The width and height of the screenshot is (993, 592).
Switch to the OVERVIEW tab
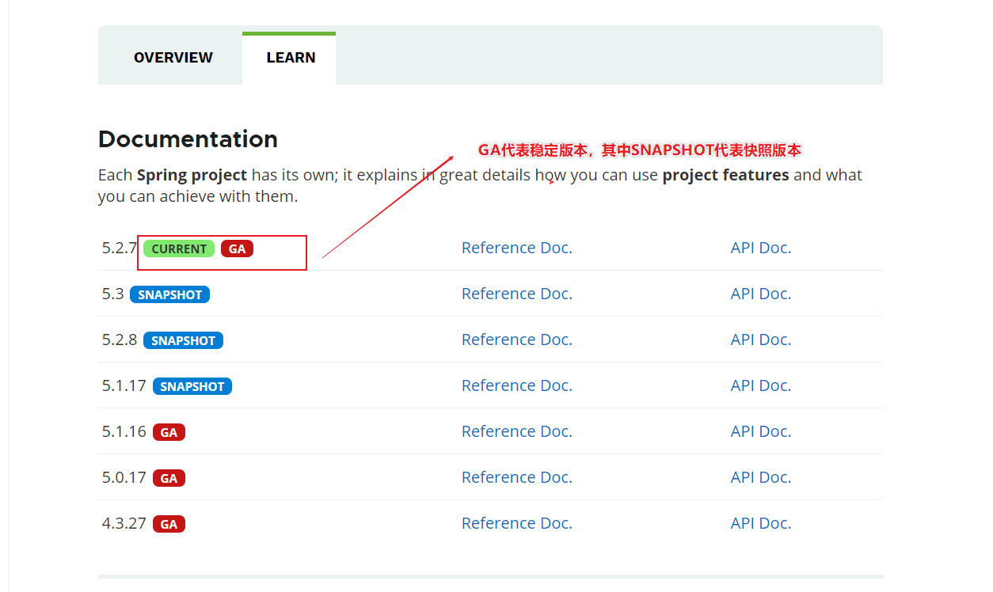173,58
